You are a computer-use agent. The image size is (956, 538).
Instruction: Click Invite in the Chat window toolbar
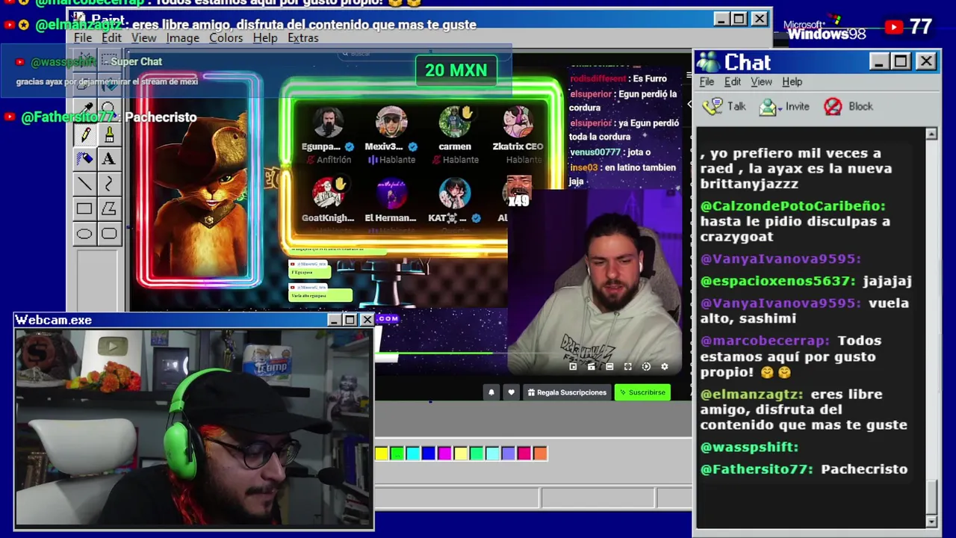point(784,106)
